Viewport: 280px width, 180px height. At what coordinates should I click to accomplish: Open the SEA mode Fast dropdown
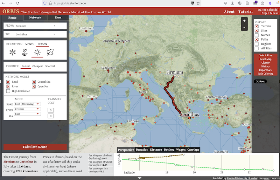(28, 114)
